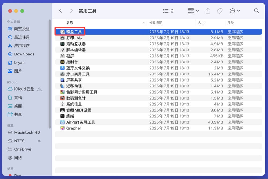Select the Grapher application icon
This screenshot has height=179, width=268.
[62, 128]
